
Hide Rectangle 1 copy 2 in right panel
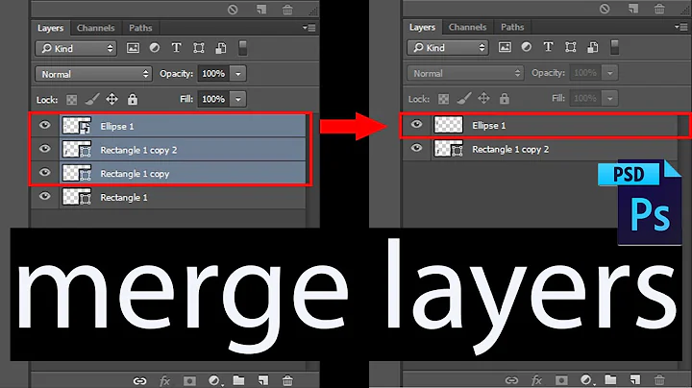[x=416, y=148]
